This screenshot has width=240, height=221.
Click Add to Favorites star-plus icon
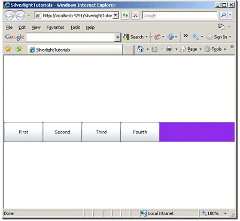click(x=19, y=49)
